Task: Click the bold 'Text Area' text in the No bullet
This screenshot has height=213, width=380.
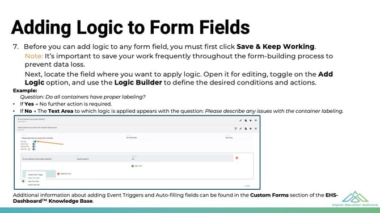Action: [x=61, y=111]
